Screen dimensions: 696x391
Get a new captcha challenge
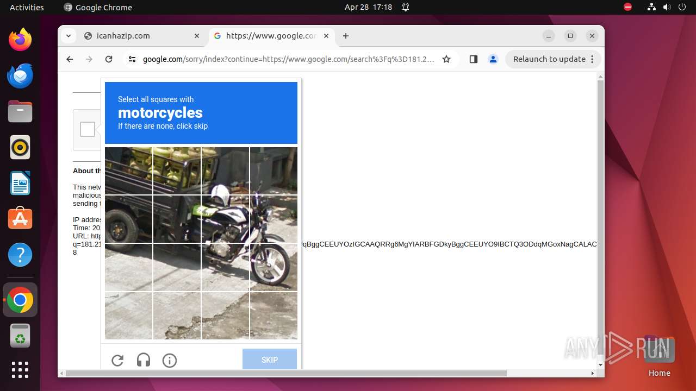[x=117, y=360]
